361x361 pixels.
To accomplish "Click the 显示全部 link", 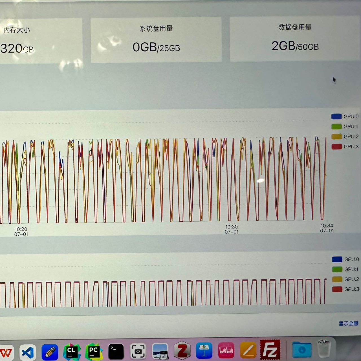I will 348,323.
